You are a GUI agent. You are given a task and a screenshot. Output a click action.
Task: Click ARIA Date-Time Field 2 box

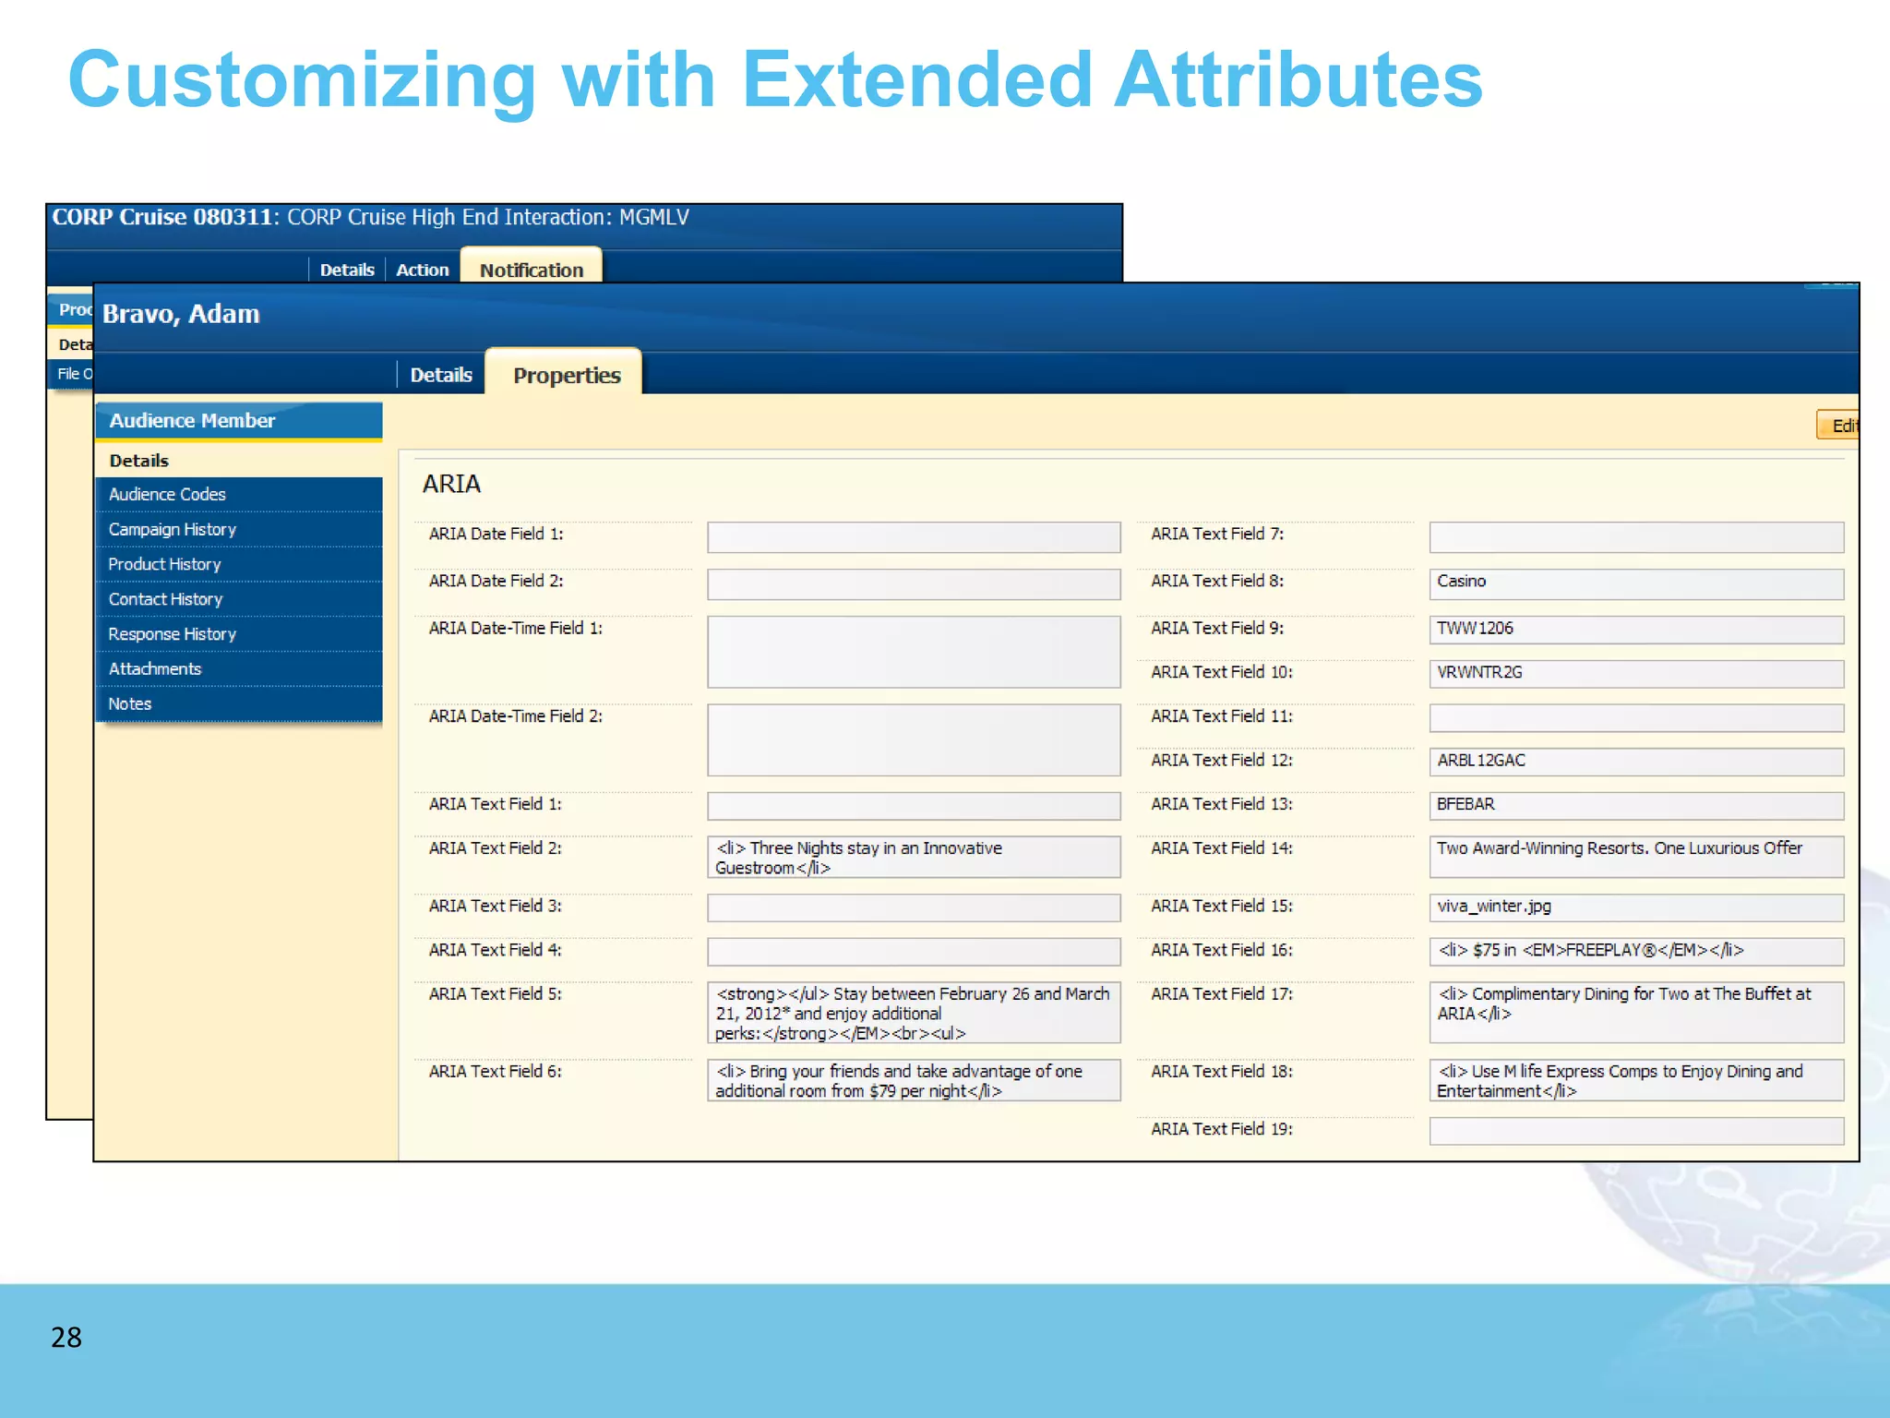pos(914,740)
